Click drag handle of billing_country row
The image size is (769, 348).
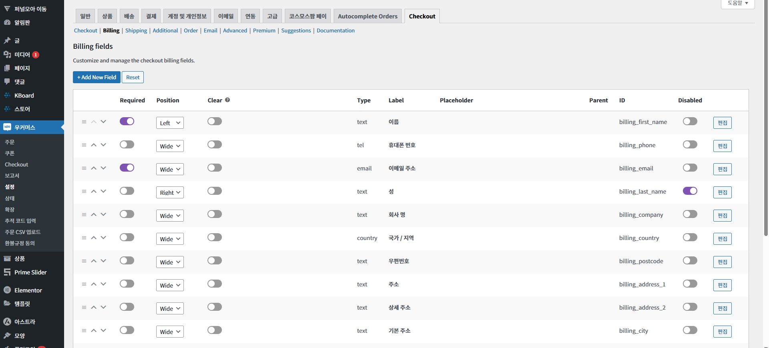[x=84, y=238]
